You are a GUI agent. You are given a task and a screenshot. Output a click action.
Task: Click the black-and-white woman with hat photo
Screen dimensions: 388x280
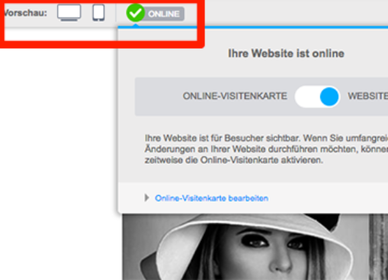tap(255, 247)
